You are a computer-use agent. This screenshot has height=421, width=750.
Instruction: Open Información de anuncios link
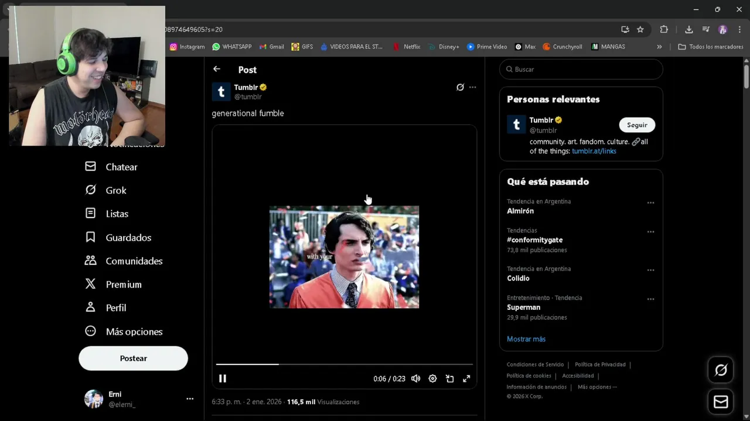pos(537,387)
